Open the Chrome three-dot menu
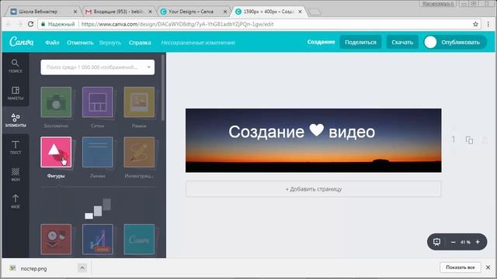The height and width of the screenshot is (279, 497). pos(488,24)
